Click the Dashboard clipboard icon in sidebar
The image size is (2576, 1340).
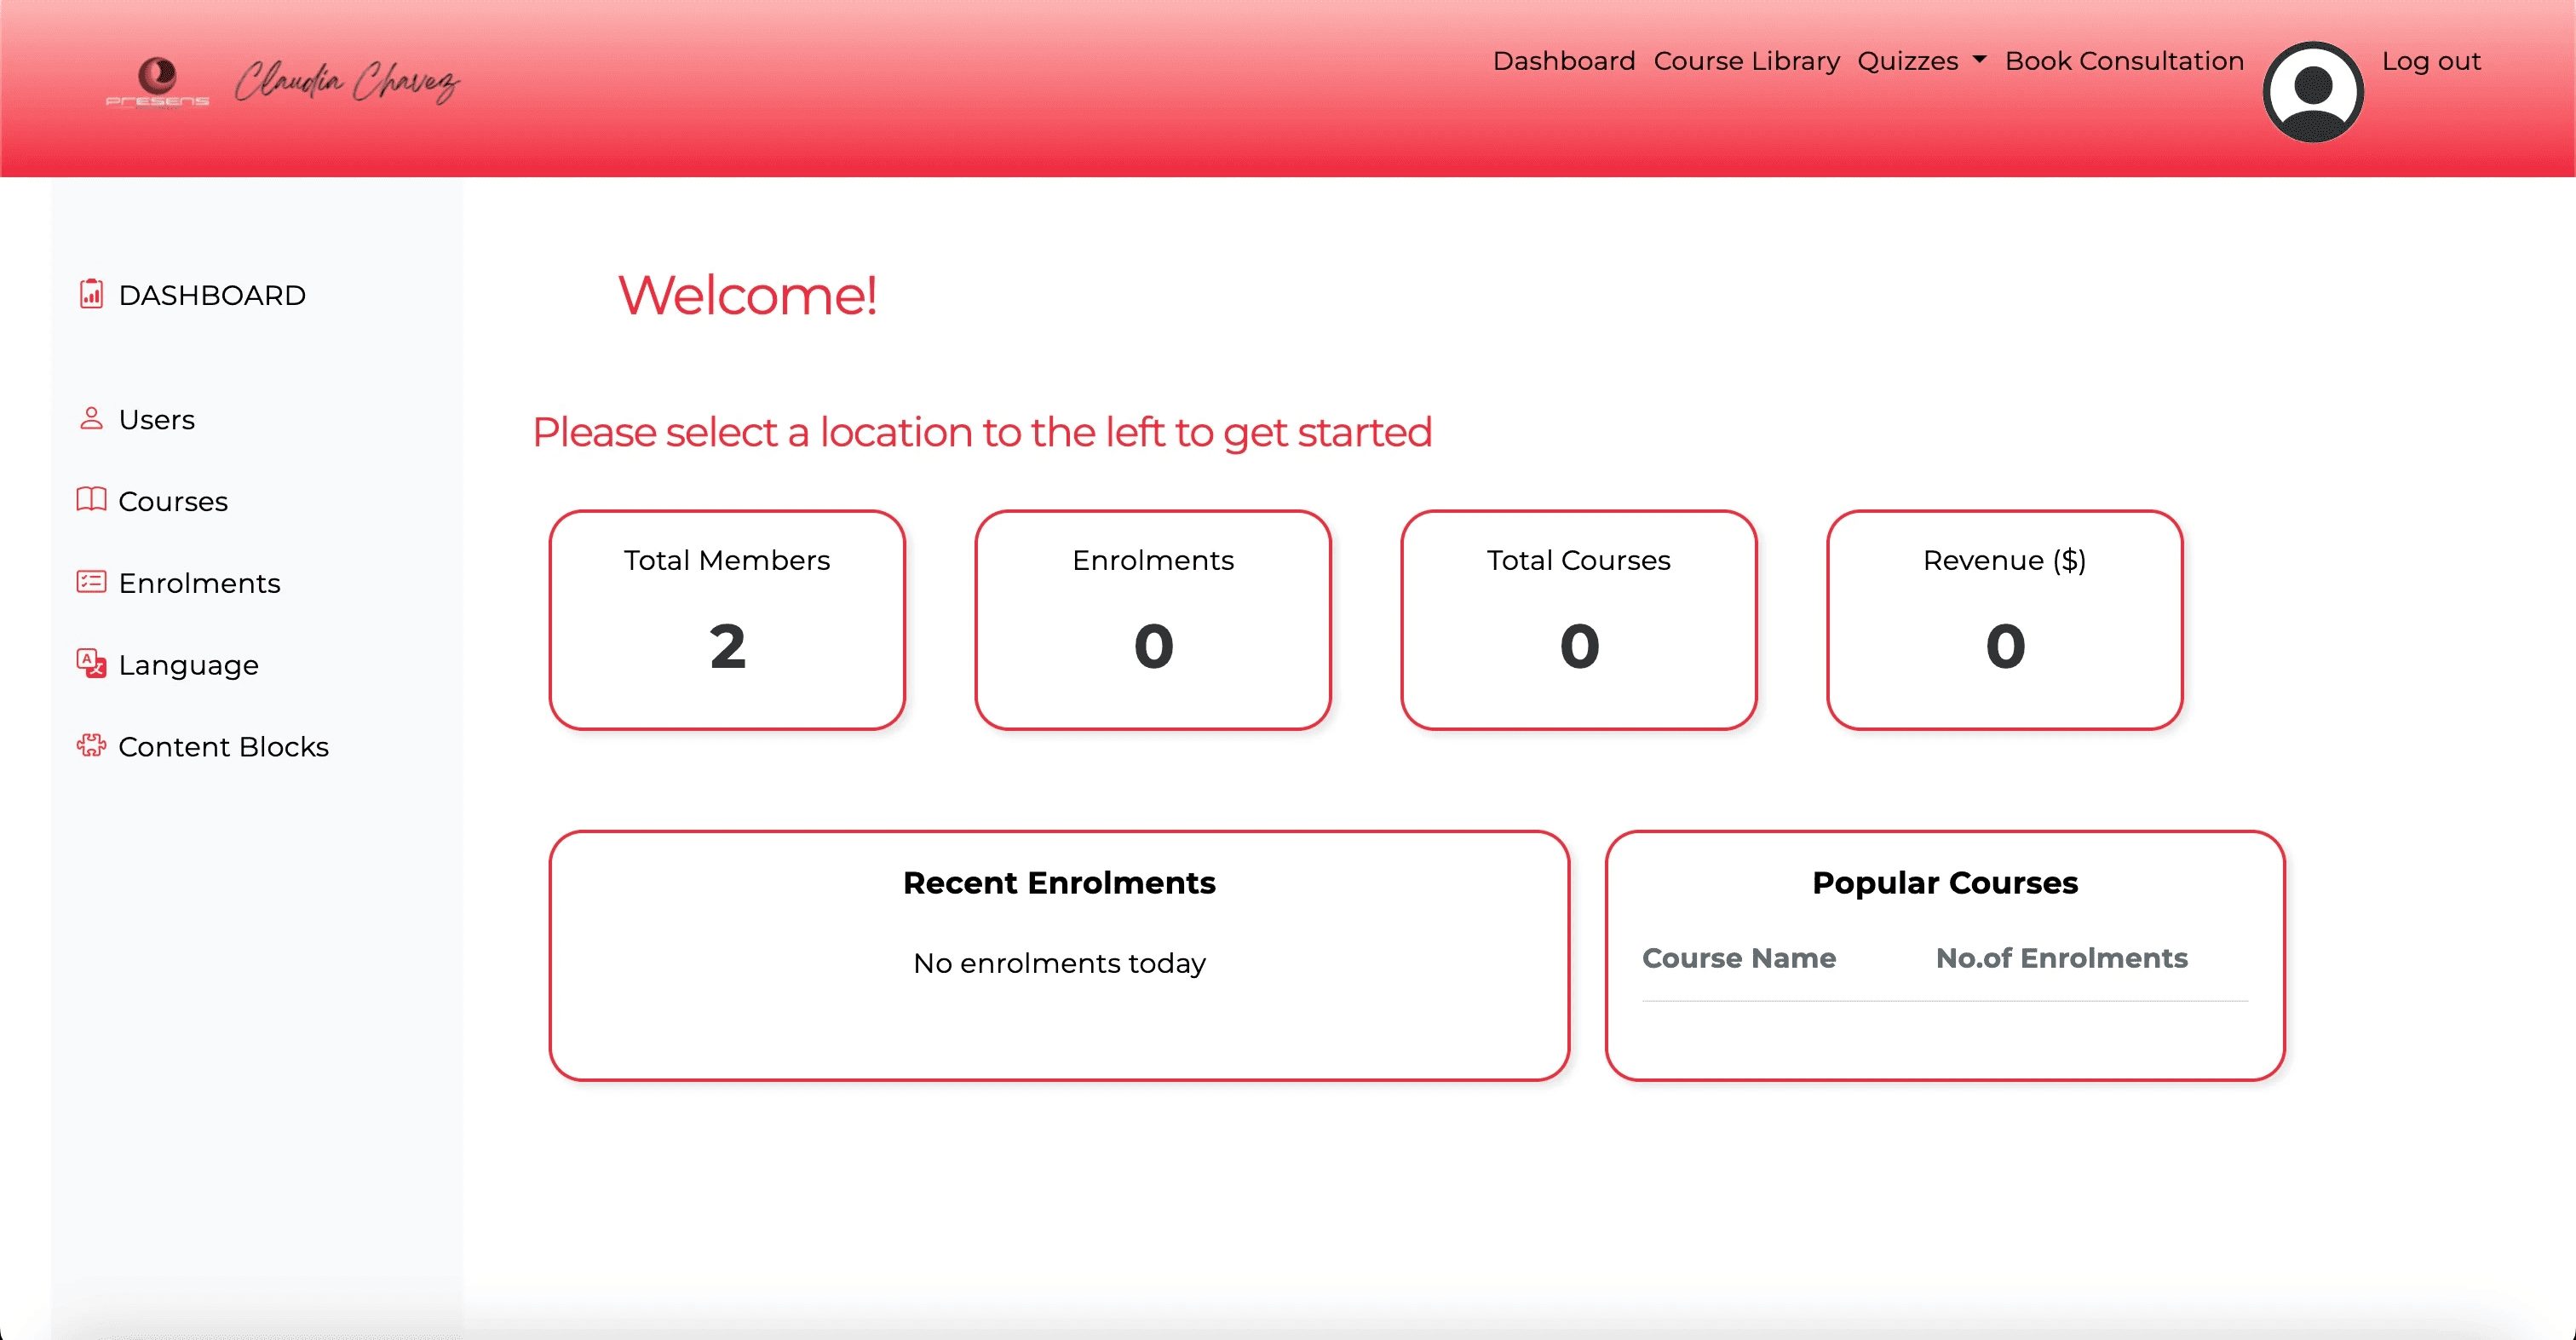click(91, 294)
